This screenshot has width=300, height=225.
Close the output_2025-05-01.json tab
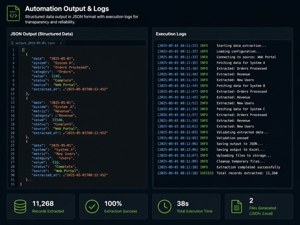tap(61, 43)
